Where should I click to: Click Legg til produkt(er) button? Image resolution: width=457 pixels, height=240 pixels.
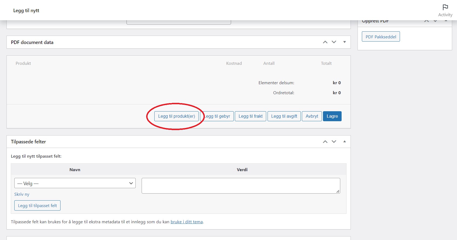pyautogui.click(x=176, y=116)
